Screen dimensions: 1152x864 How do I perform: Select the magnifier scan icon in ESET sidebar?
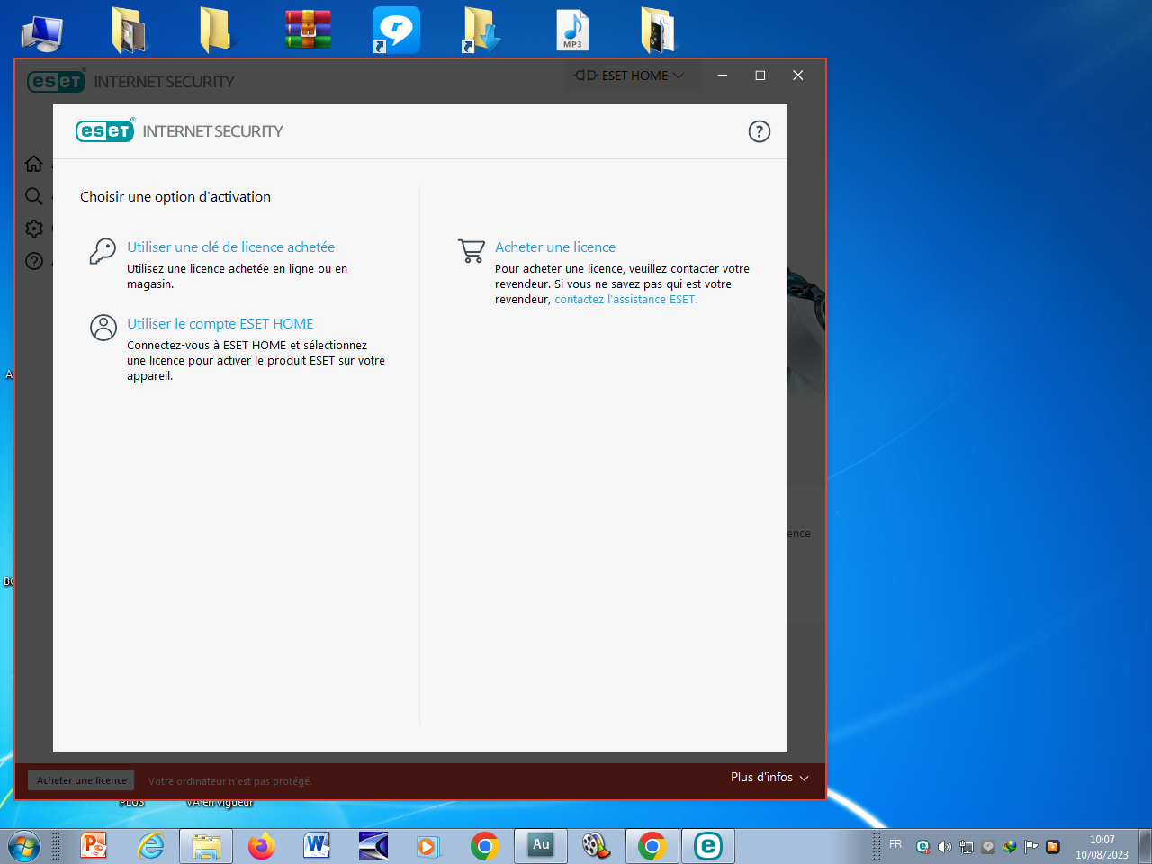tap(34, 196)
